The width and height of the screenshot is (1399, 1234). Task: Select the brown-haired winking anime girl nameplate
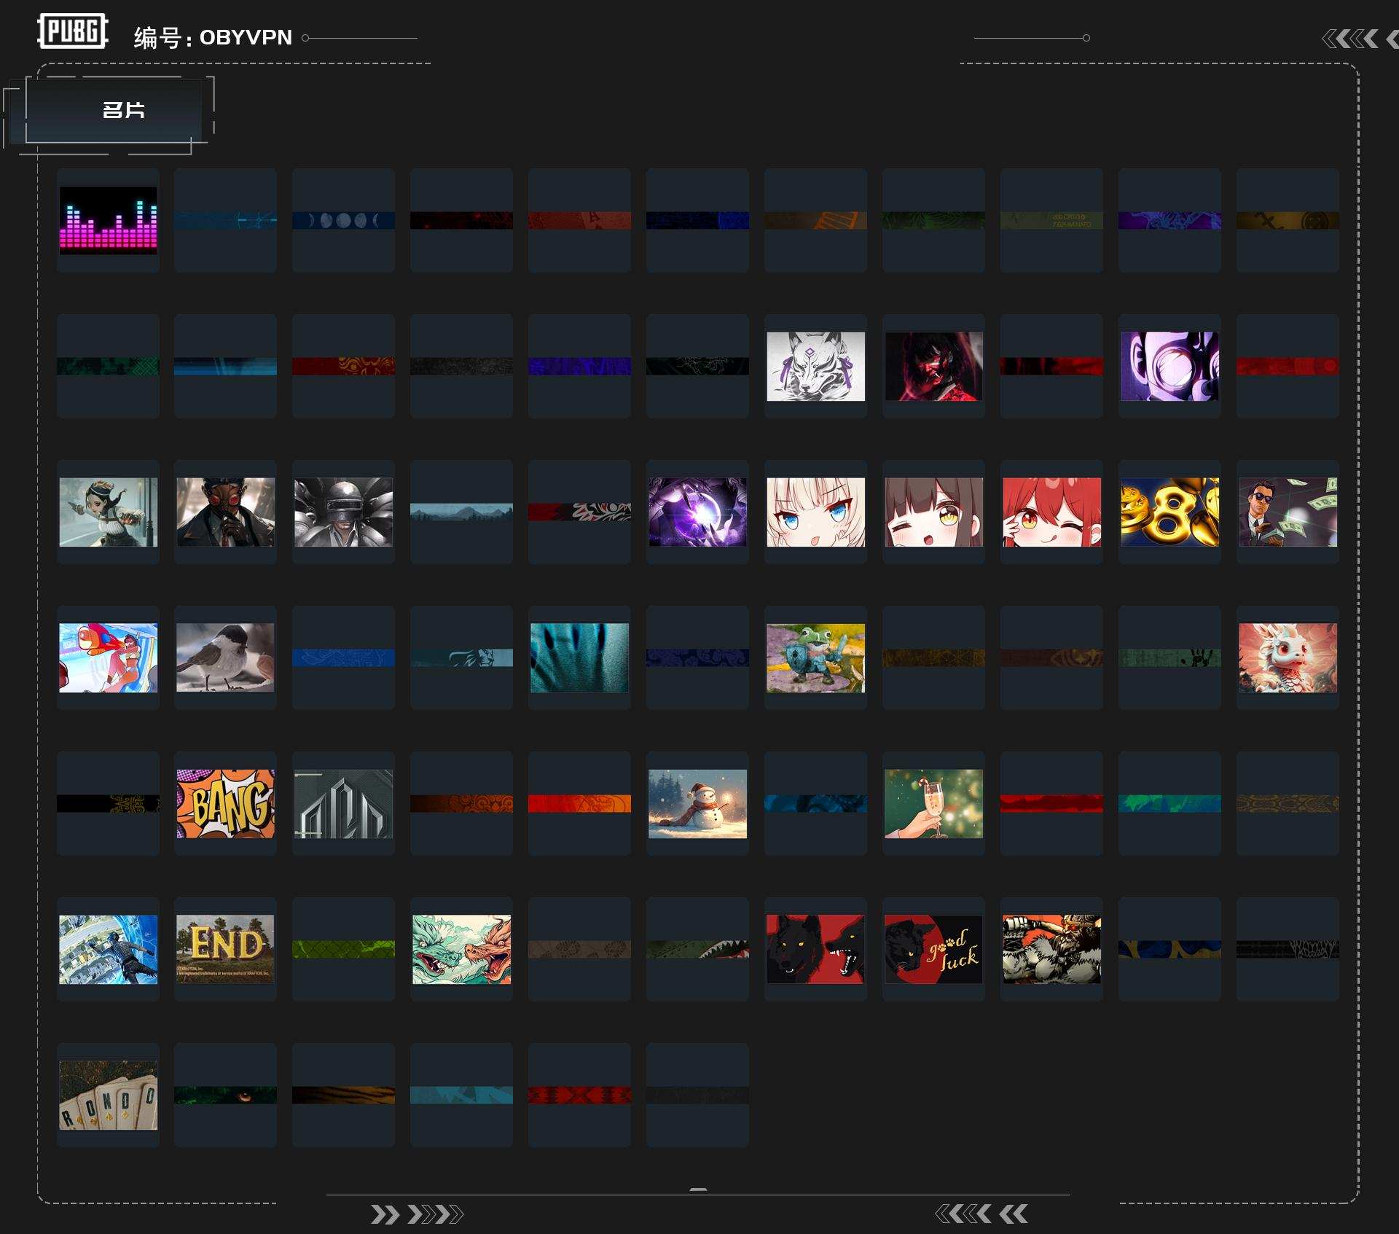pos(933,512)
